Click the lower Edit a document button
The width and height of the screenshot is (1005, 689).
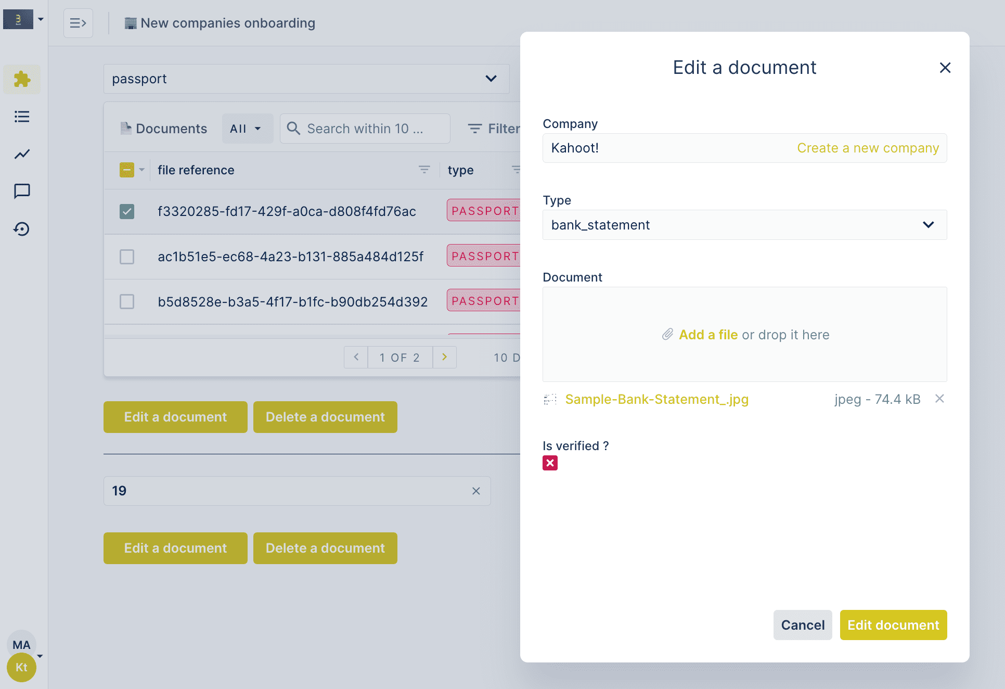(x=175, y=548)
